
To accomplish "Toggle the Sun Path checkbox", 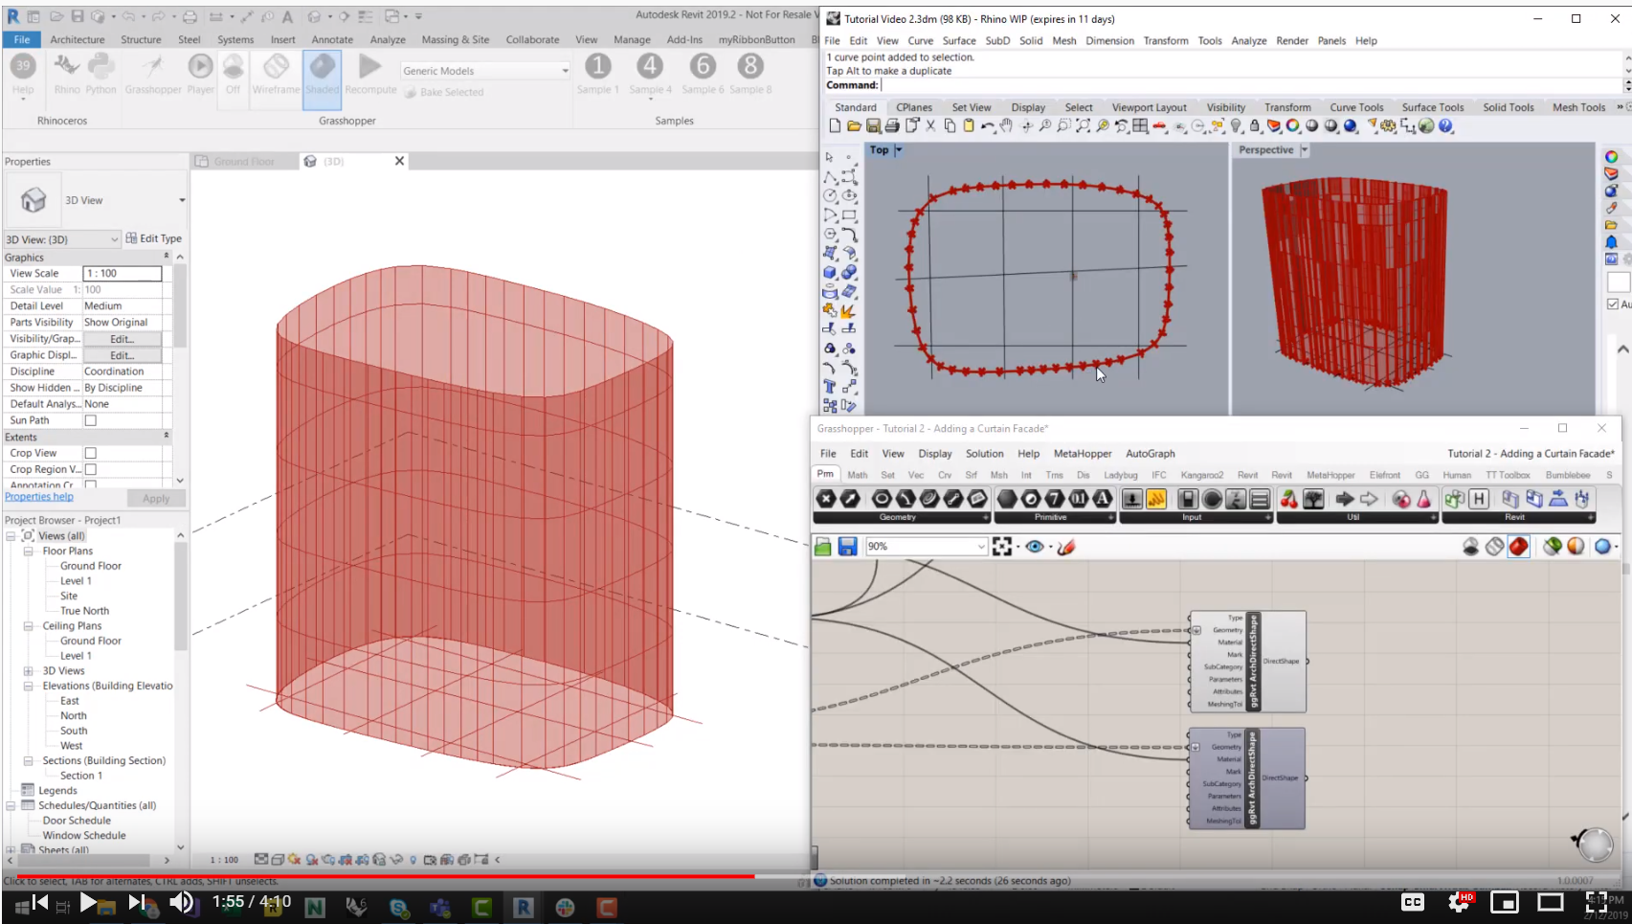I will pos(91,420).
